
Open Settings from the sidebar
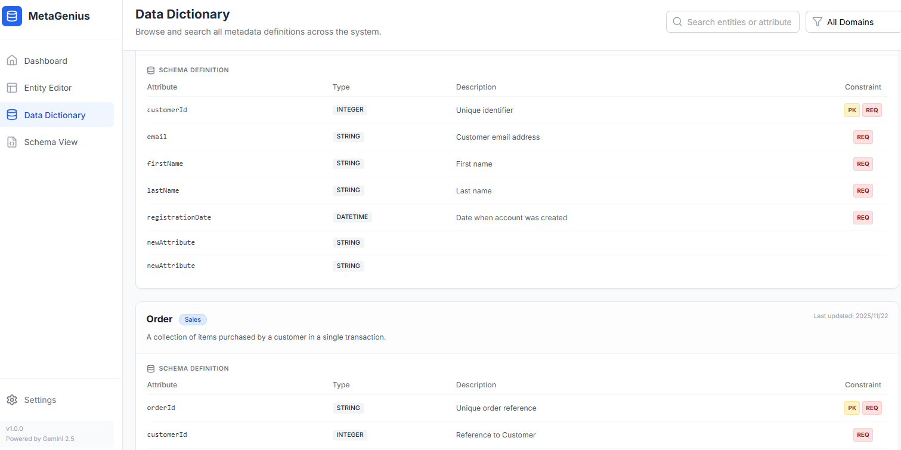click(x=40, y=400)
